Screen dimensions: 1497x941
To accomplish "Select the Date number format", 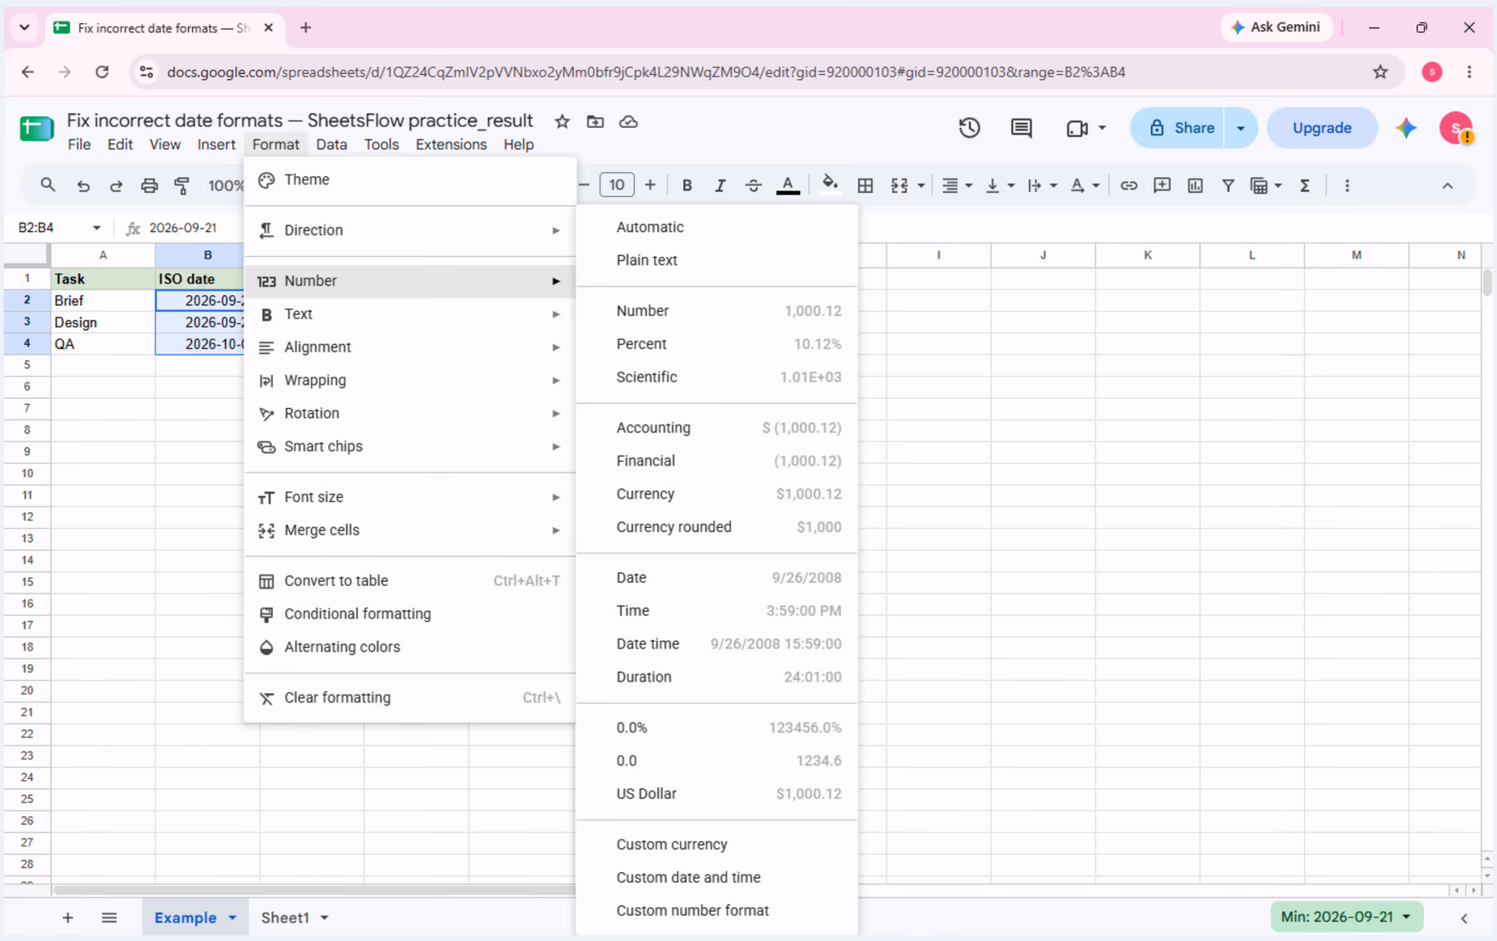I will coord(717,578).
